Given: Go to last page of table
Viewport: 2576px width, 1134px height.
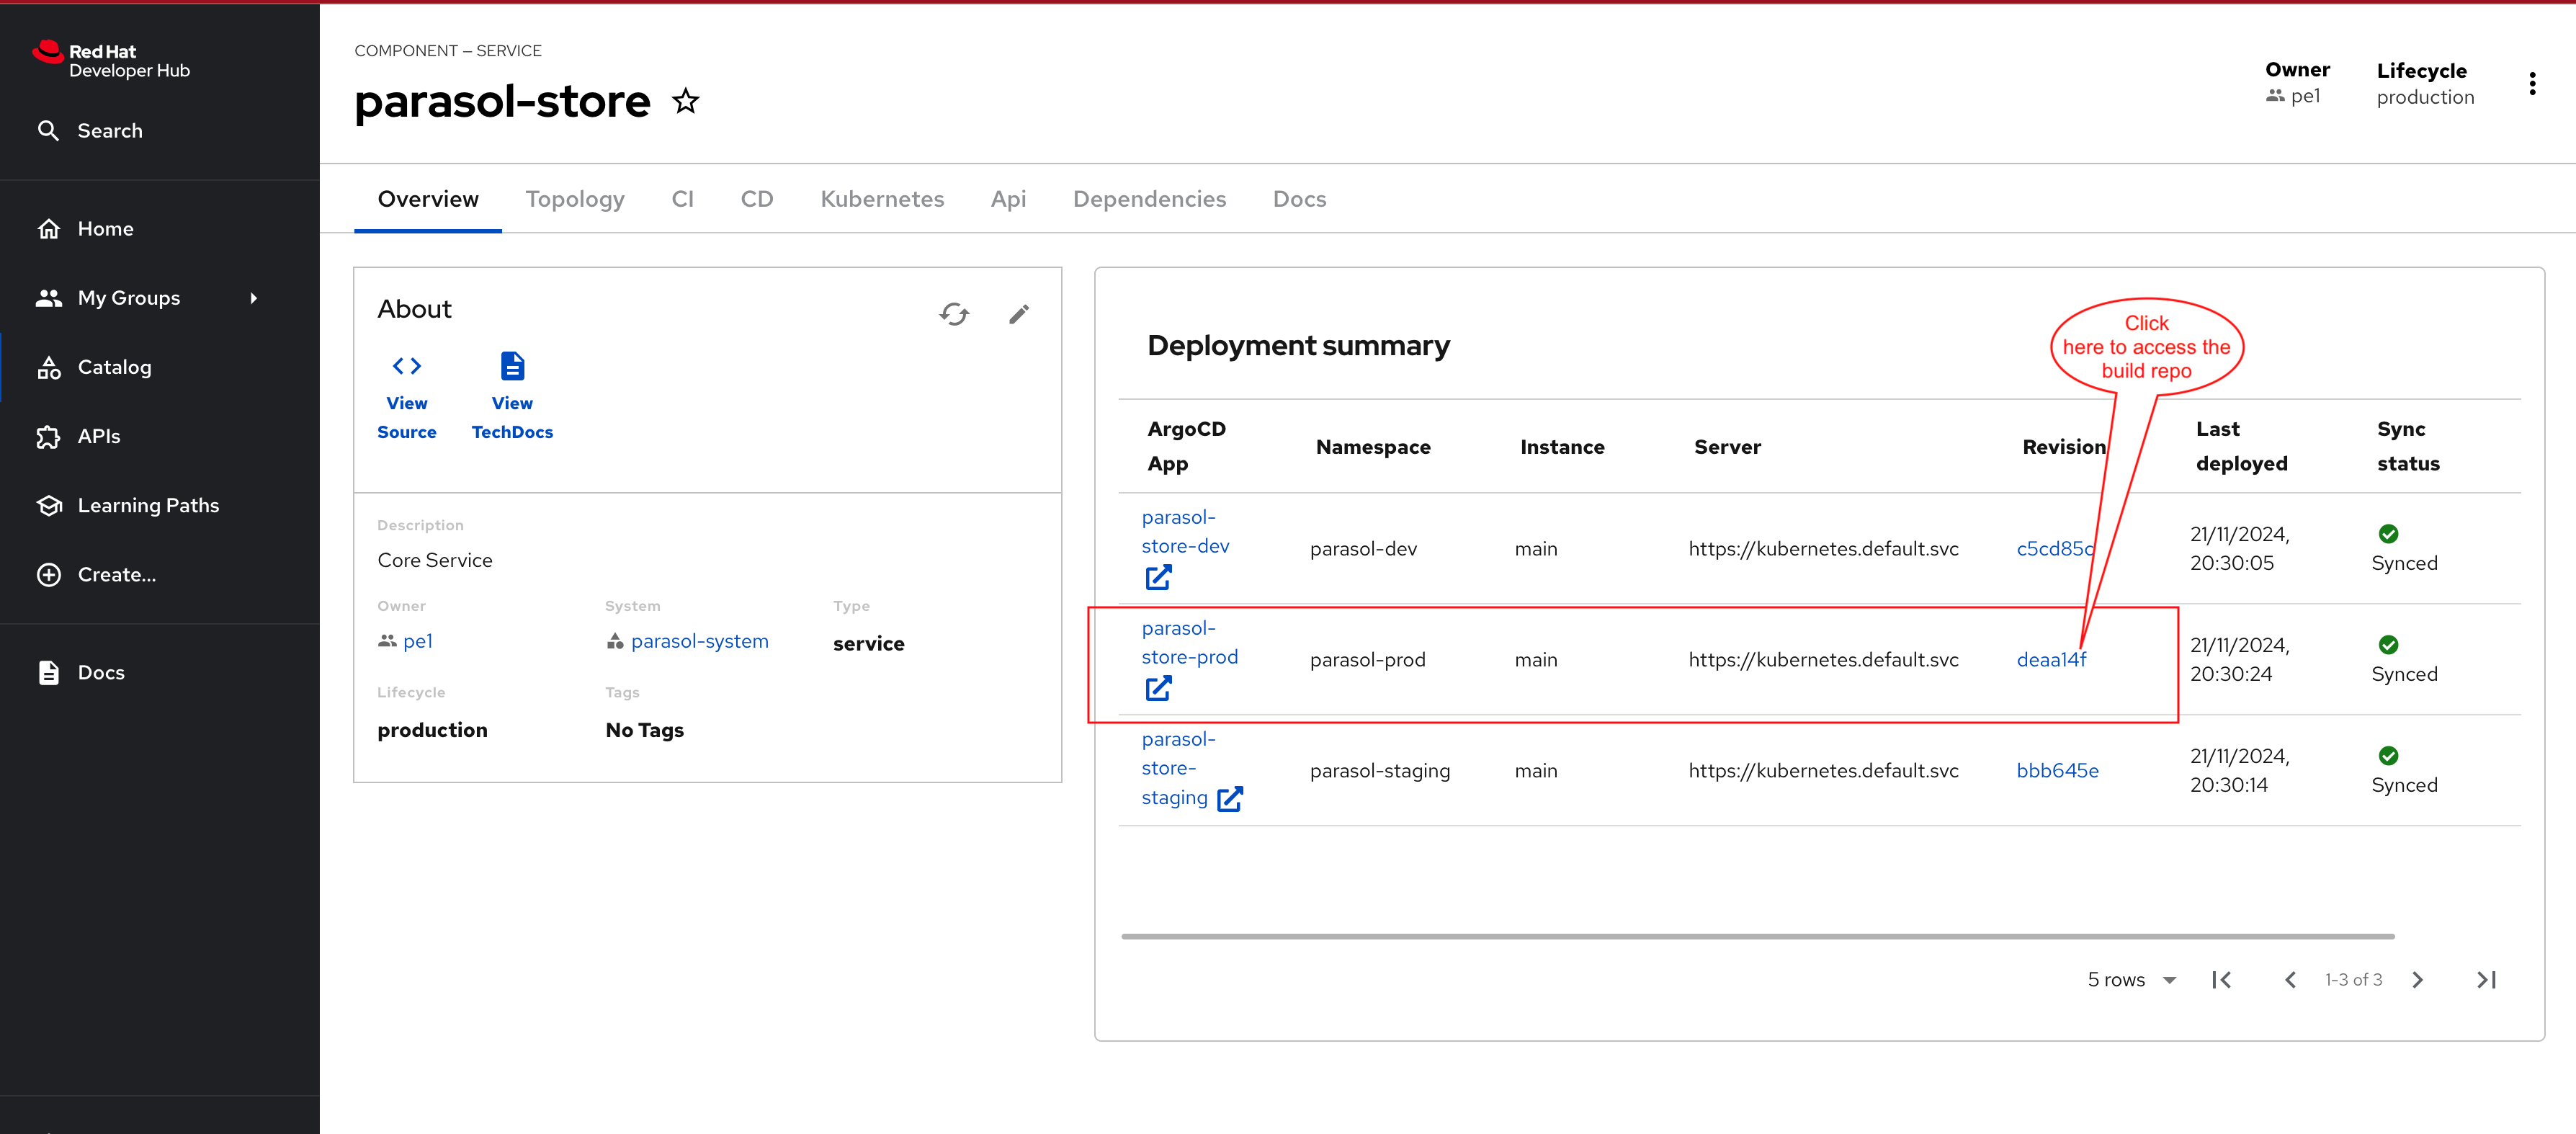Looking at the screenshot, I should (x=2487, y=980).
